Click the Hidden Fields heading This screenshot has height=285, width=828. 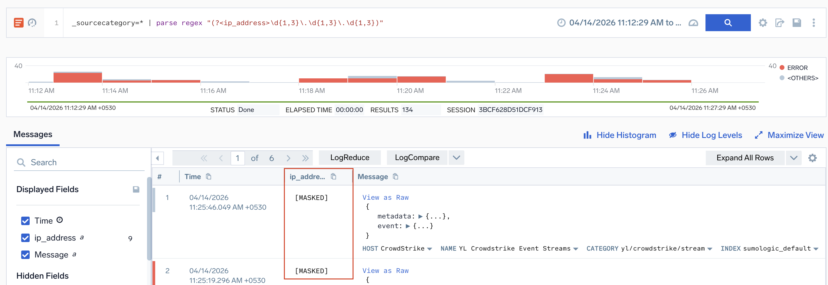(42, 276)
